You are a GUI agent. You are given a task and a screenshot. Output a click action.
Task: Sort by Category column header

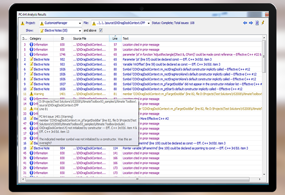(41, 39)
